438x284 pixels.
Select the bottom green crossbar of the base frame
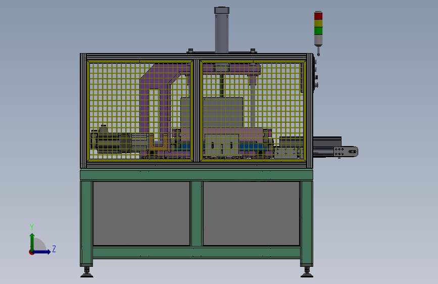197,252
